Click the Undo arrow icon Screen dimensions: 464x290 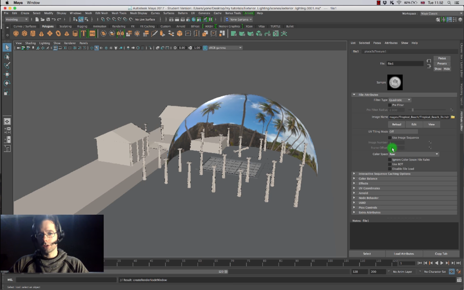[54, 19]
